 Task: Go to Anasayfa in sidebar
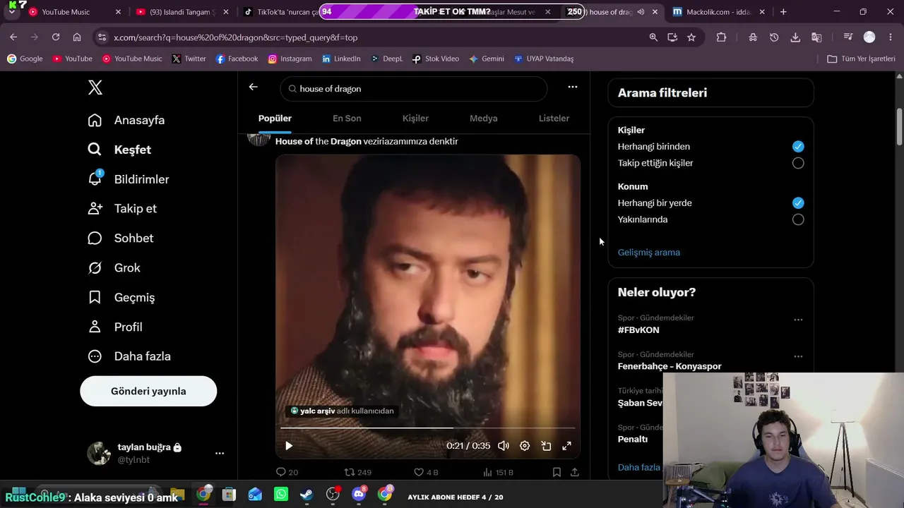coord(126,120)
